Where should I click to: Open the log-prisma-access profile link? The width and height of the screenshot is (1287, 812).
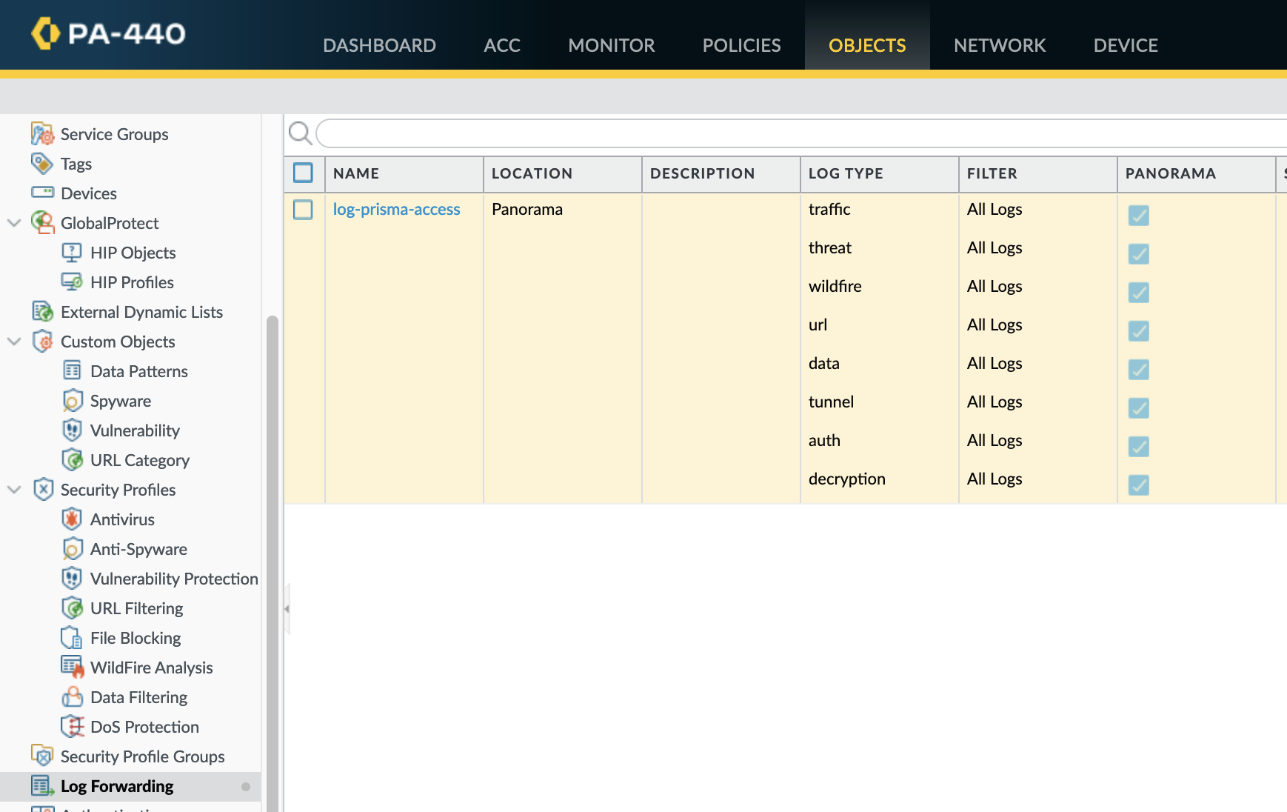point(397,209)
